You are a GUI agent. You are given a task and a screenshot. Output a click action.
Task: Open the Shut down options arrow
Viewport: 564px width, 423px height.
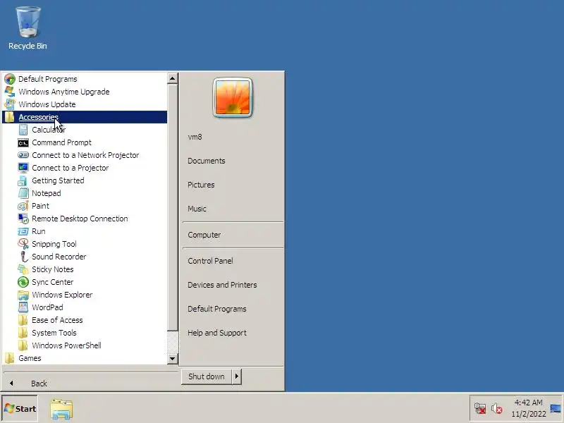pyautogui.click(x=236, y=376)
